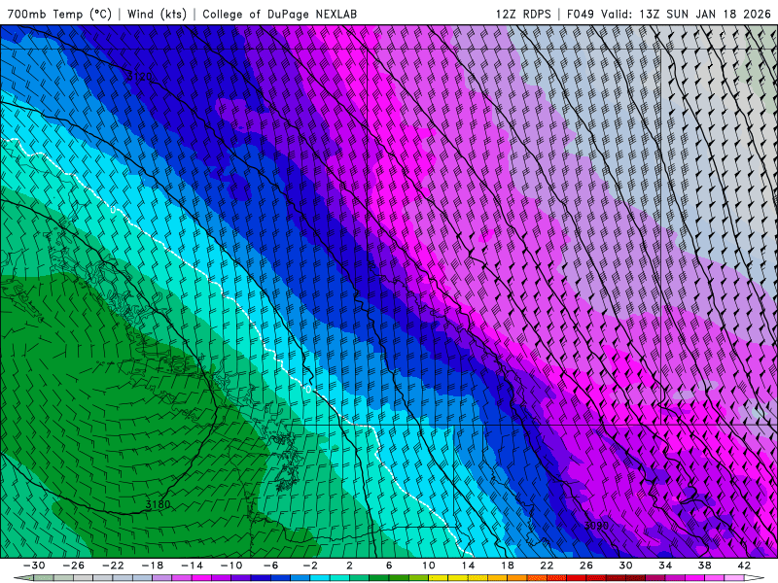Click the '38' colorbar scale value

(x=704, y=566)
